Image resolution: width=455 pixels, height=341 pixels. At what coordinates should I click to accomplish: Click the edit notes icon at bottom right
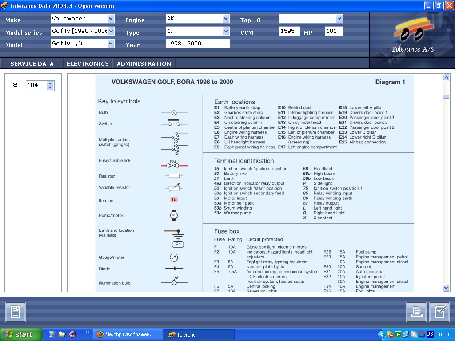[440, 312]
